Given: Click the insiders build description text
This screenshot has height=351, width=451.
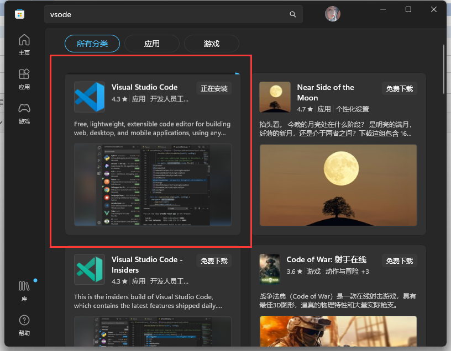Looking at the screenshot, I should (x=148, y=301).
